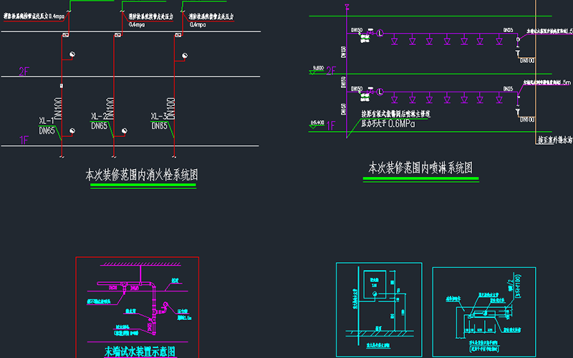Select the 2F hydrant symbol on XL-1 riser
The width and height of the screenshot is (573, 358).
[72, 56]
